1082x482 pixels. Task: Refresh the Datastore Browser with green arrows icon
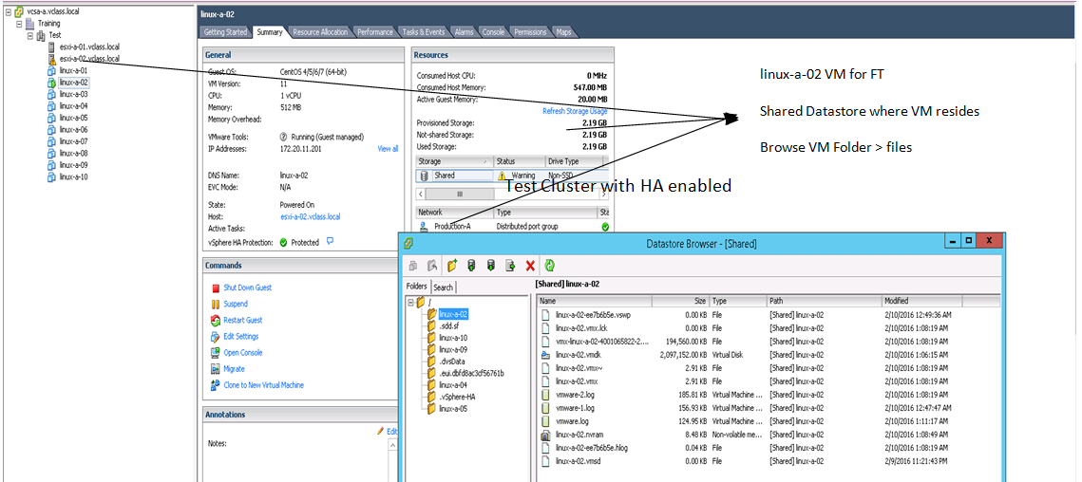[550, 266]
